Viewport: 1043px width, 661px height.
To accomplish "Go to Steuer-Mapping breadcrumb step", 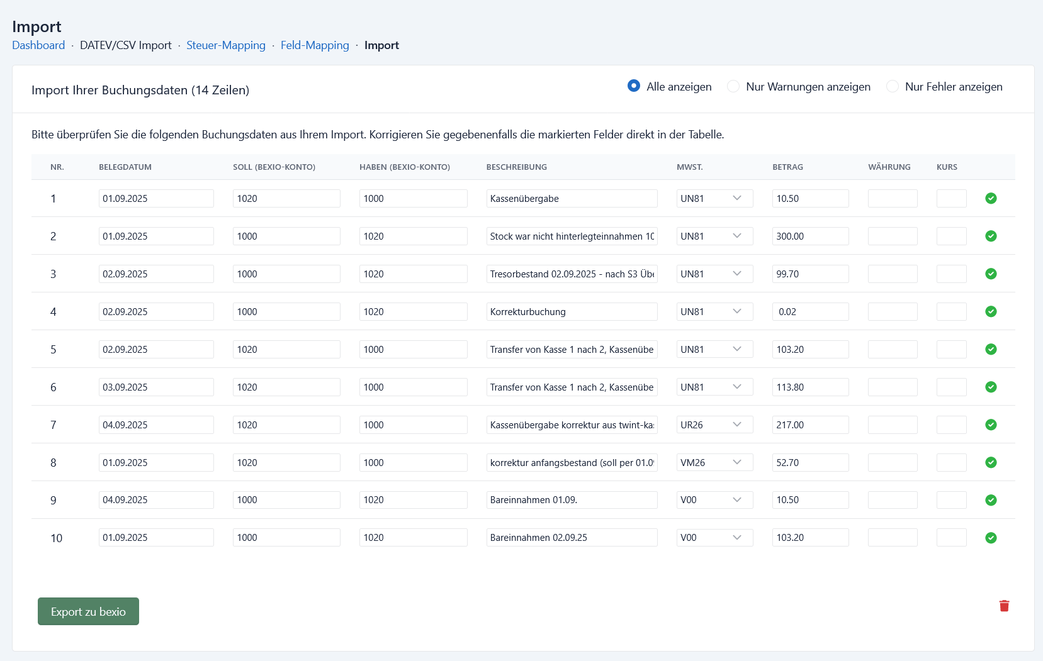I will (x=226, y=45).
